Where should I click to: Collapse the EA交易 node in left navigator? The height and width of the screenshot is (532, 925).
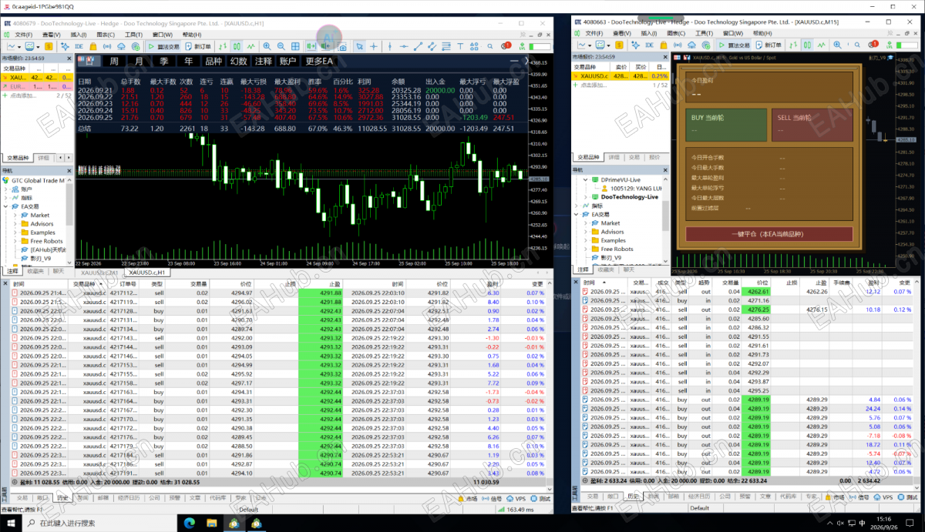(7, 206)
